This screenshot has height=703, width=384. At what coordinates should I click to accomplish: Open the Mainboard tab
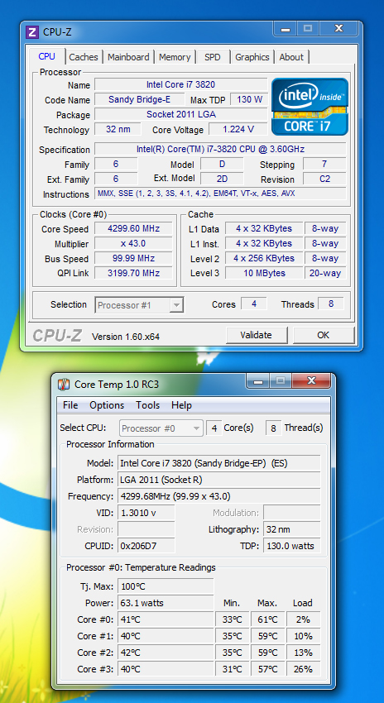[x=128, y=57]
